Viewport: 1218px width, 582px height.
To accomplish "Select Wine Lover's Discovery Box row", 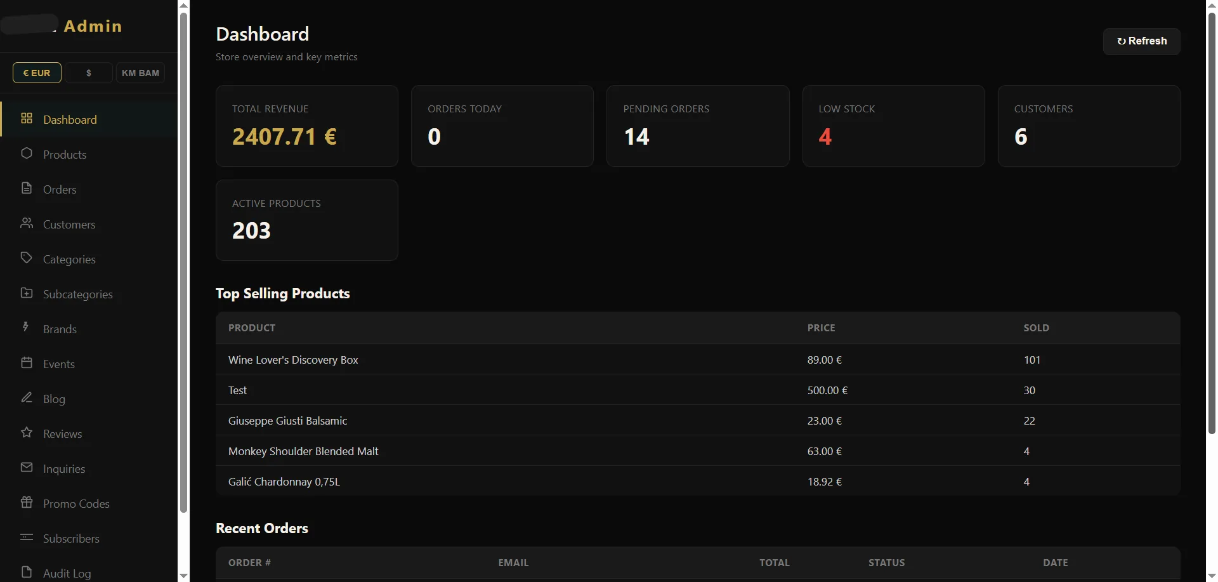I will coord(698,360).
